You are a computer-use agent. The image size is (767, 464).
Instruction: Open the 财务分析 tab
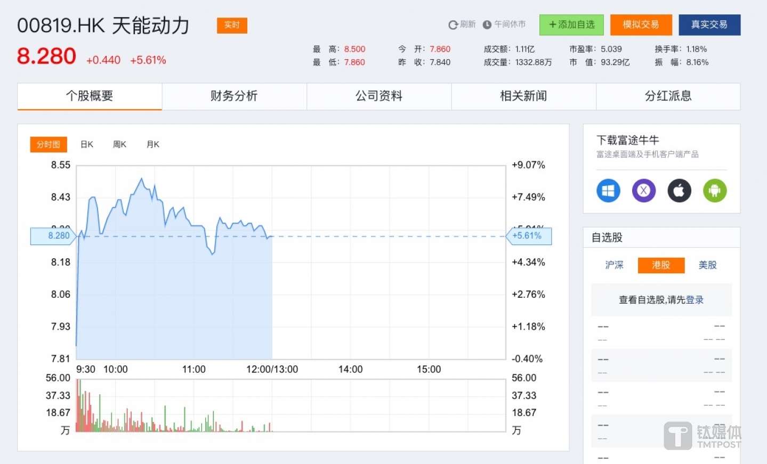tap(234, 96)
